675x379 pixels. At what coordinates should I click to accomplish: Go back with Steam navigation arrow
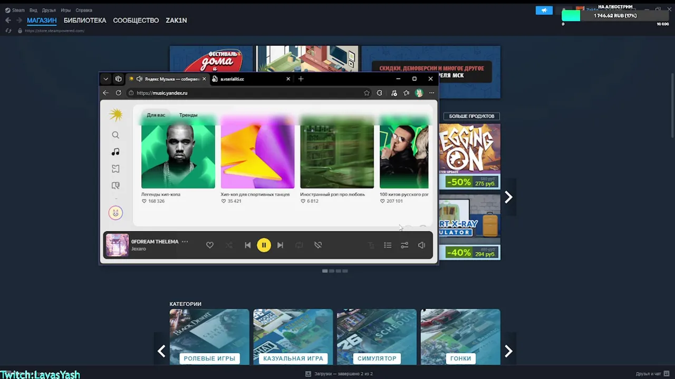coord(8,20)
